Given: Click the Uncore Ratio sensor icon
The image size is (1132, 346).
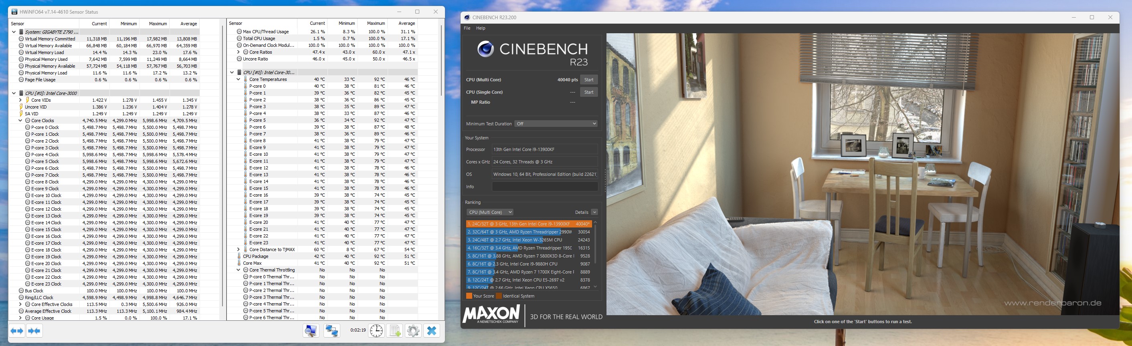Looking at the screenshot, I should point(239,59).
